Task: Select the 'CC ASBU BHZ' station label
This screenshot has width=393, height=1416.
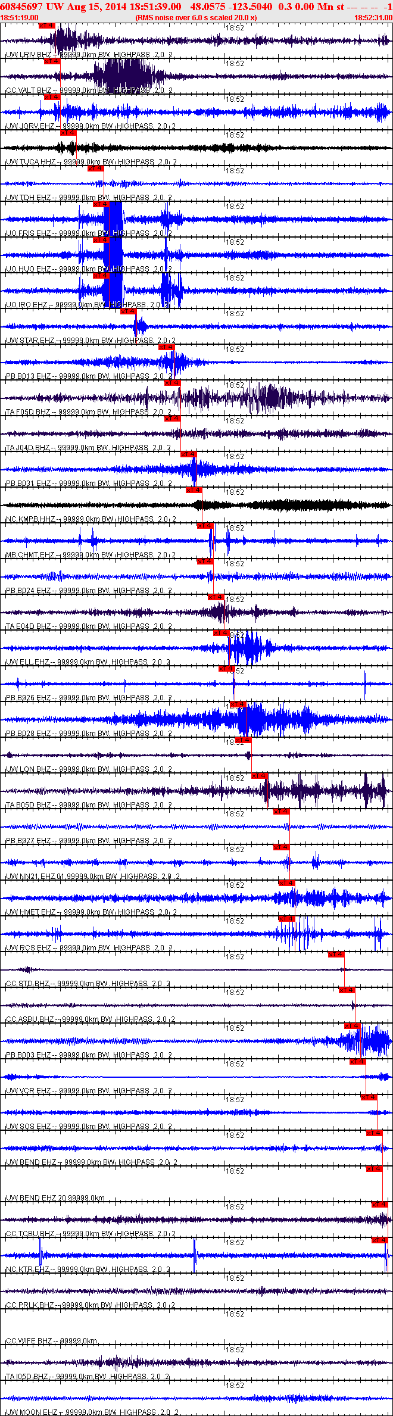Action: coord(30,1019)
